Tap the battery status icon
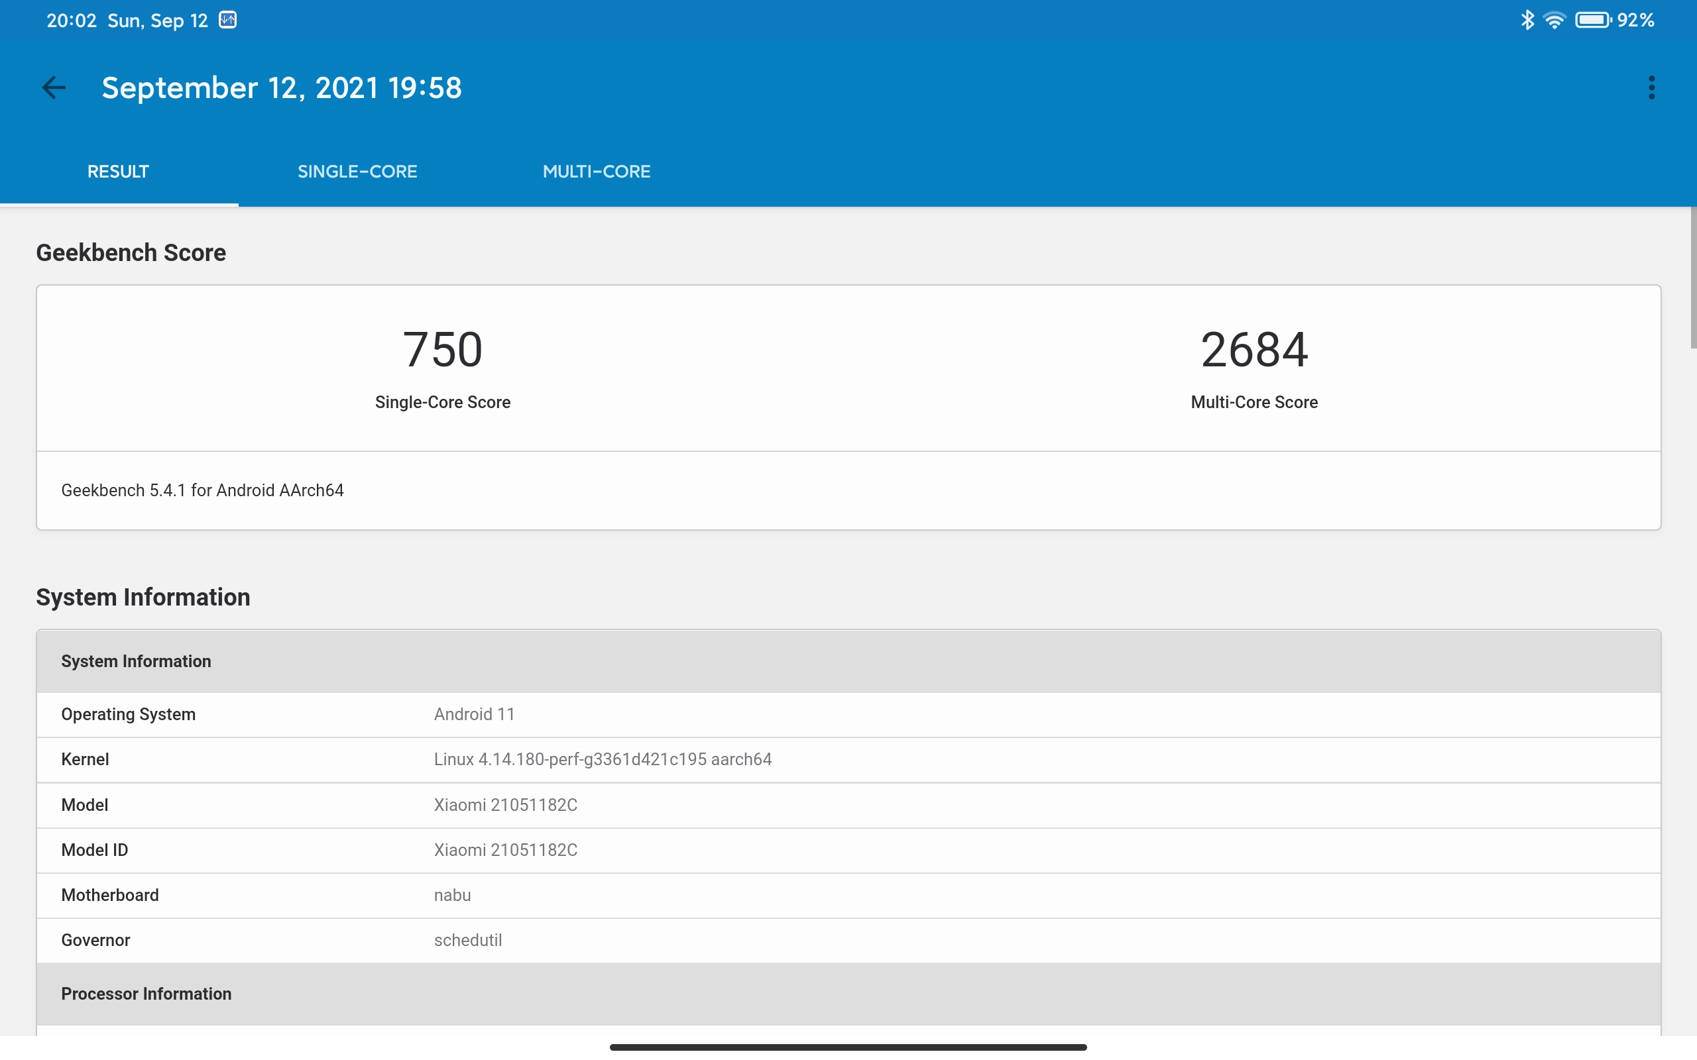 coord(1592,21)
